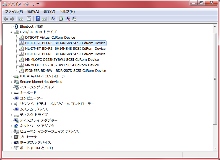Expand the Bluetooth 無線 node
This screenshot has height=160, width=220.
tap(12, 27)
